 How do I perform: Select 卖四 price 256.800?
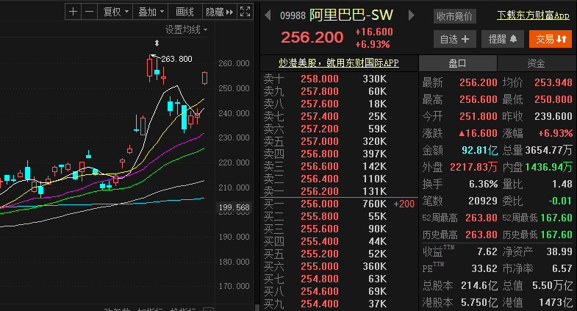[320, 154]
